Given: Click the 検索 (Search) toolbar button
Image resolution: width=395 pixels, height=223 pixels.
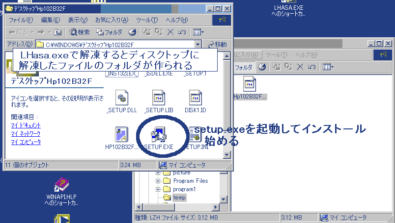Looking at the screenshot, I should click(x=80, y=32).
